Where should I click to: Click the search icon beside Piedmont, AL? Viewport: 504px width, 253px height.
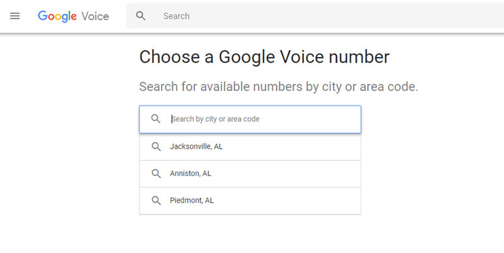tap(156, 201)
